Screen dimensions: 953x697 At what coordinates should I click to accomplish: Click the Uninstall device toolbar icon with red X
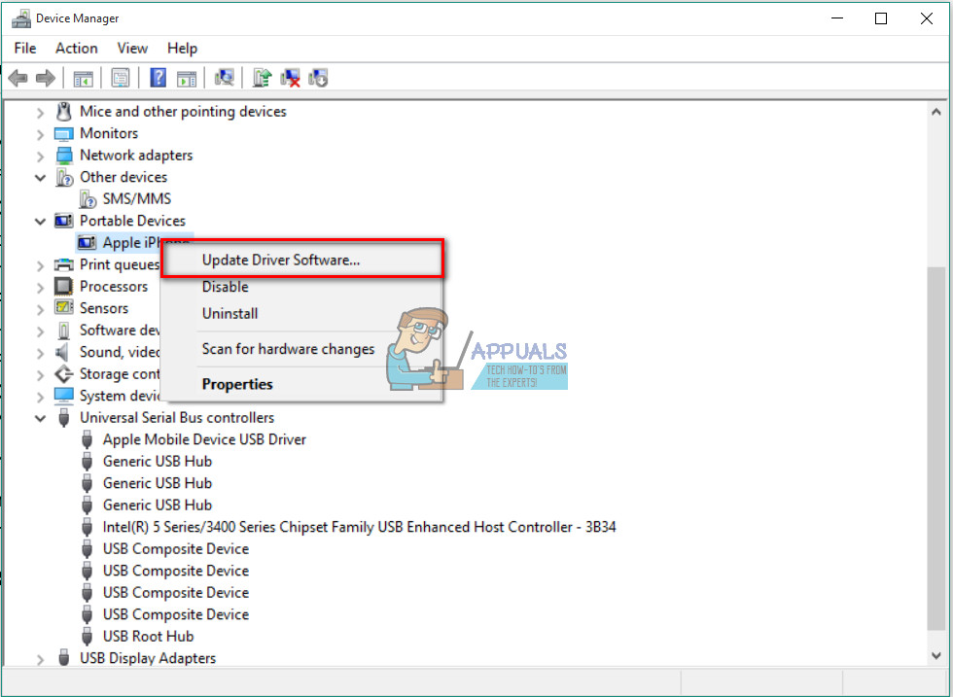click(290, 78)
